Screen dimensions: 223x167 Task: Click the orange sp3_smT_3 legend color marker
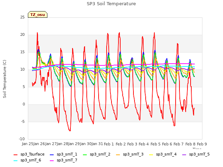click(118, 154)
